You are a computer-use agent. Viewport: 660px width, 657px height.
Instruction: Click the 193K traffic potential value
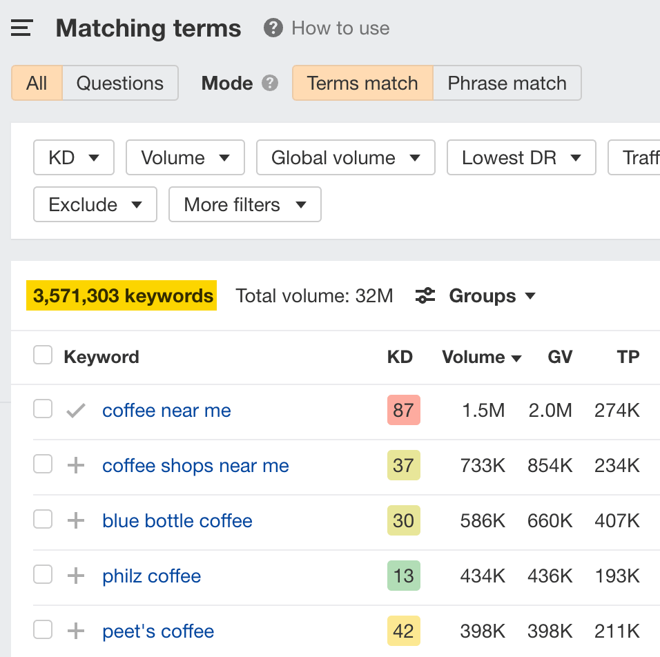pyautogui.click(x=617, y=576)
